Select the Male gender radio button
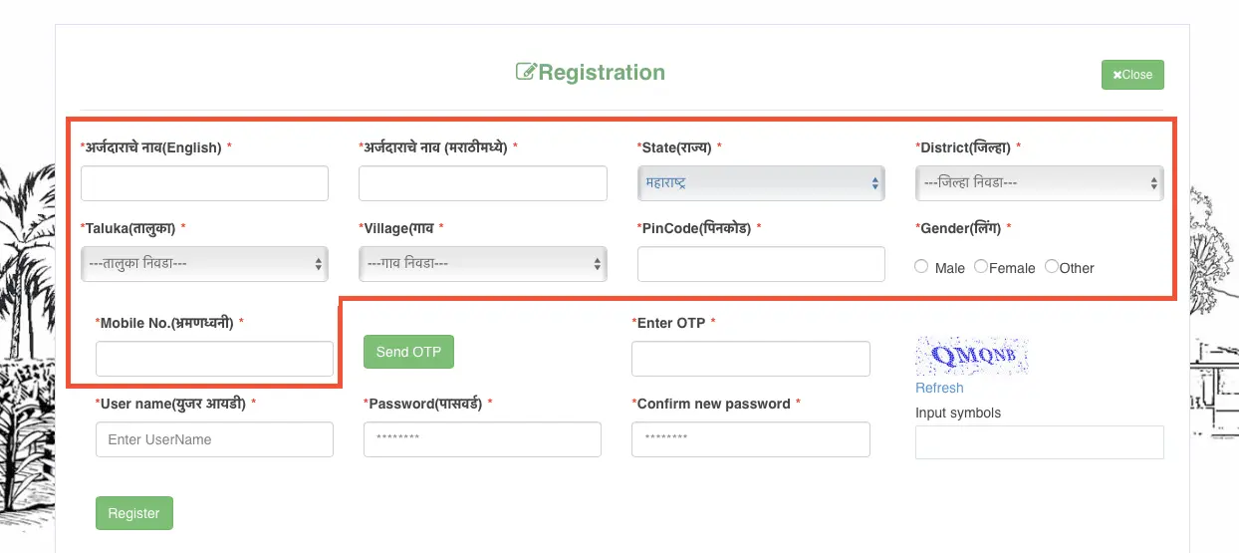 pyautogui.click(x=921, y=267)
